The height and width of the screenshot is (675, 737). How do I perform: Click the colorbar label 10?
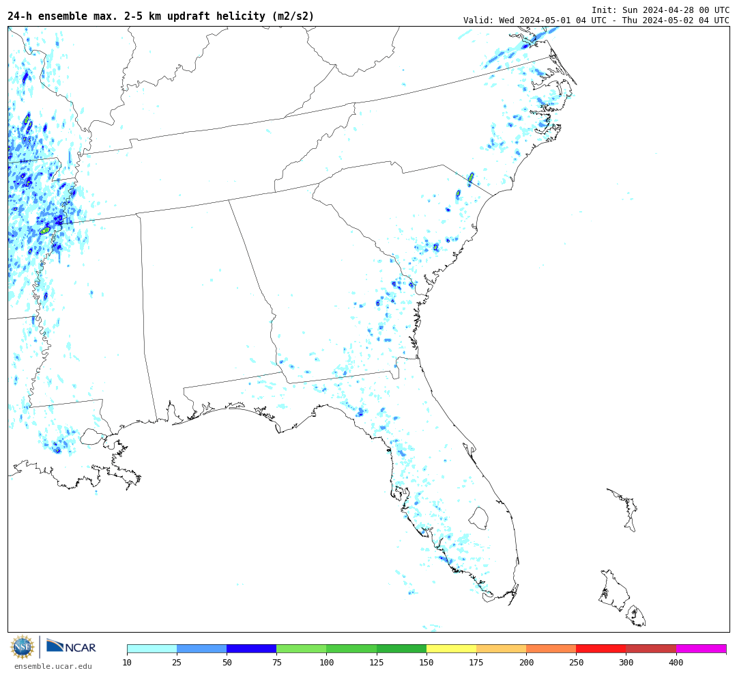click(x=127, y=663)
